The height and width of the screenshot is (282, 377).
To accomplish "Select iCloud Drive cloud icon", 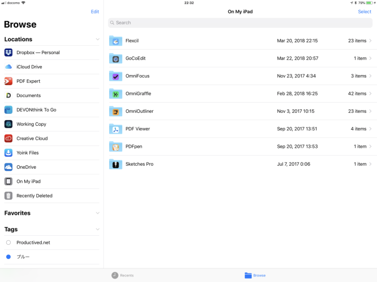I will (x=8, y=67).
